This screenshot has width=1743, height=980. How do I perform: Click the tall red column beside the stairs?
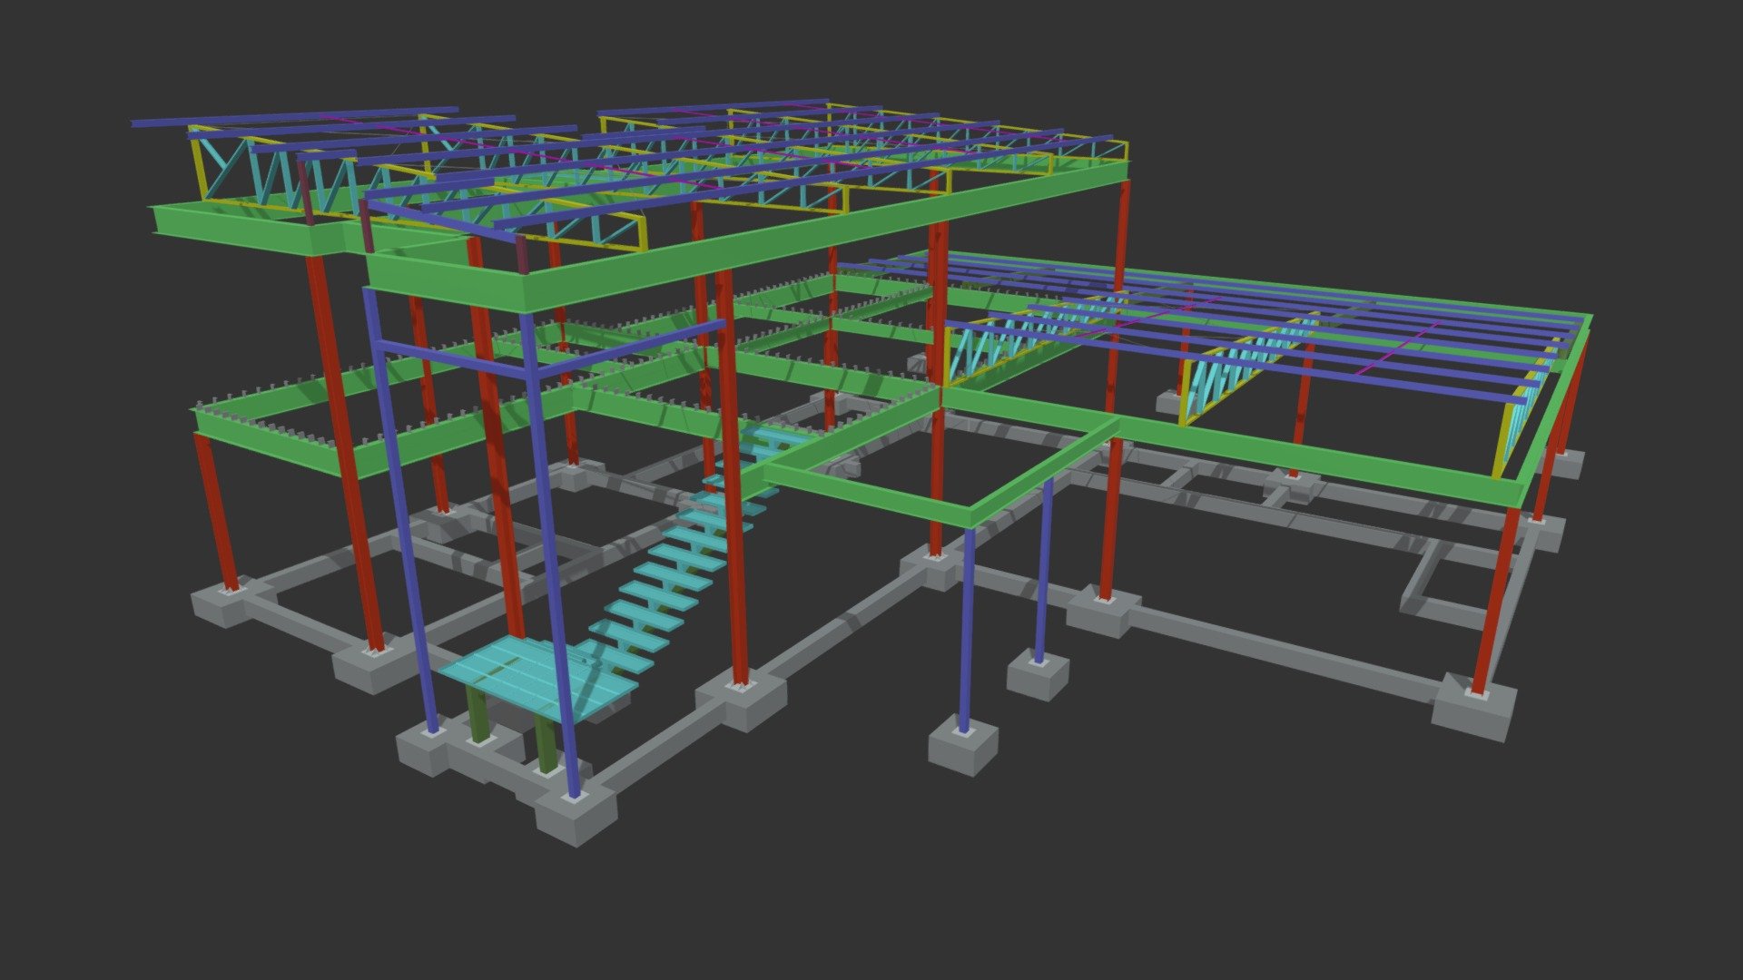[734, 476]
